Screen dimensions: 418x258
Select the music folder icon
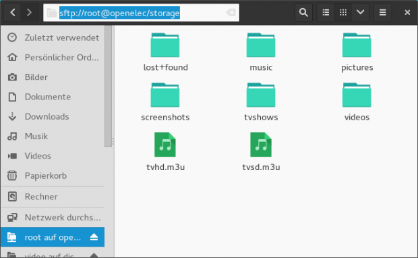261,45
